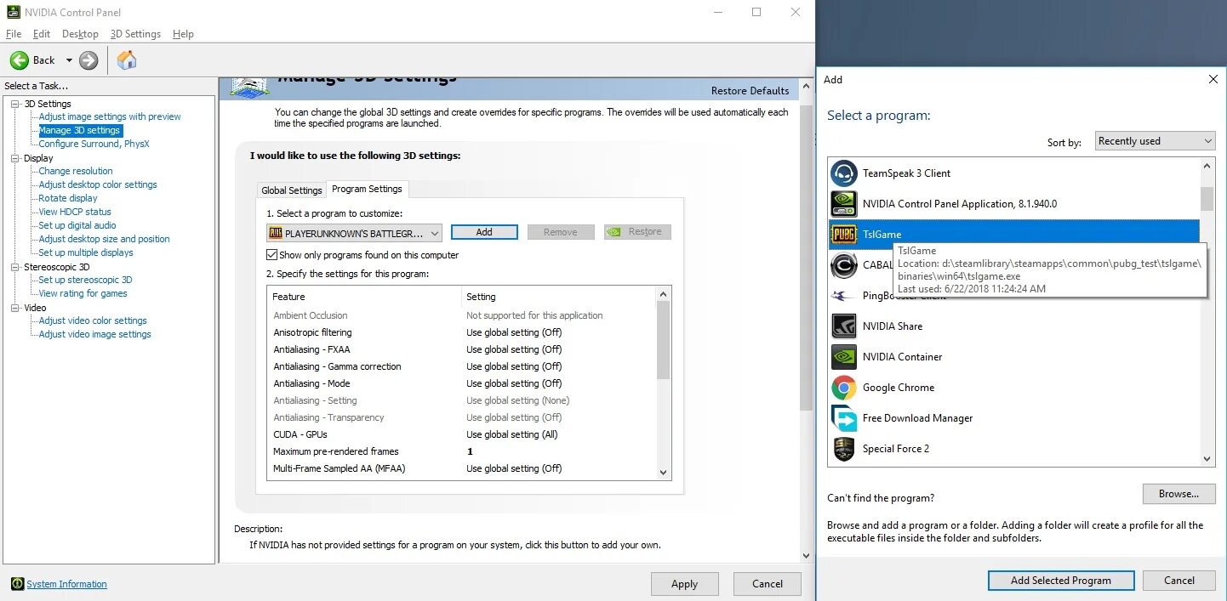The width and height of the screenshot is (1227, 601).
Task: Open the Help menu
Action: coord(183,34)
